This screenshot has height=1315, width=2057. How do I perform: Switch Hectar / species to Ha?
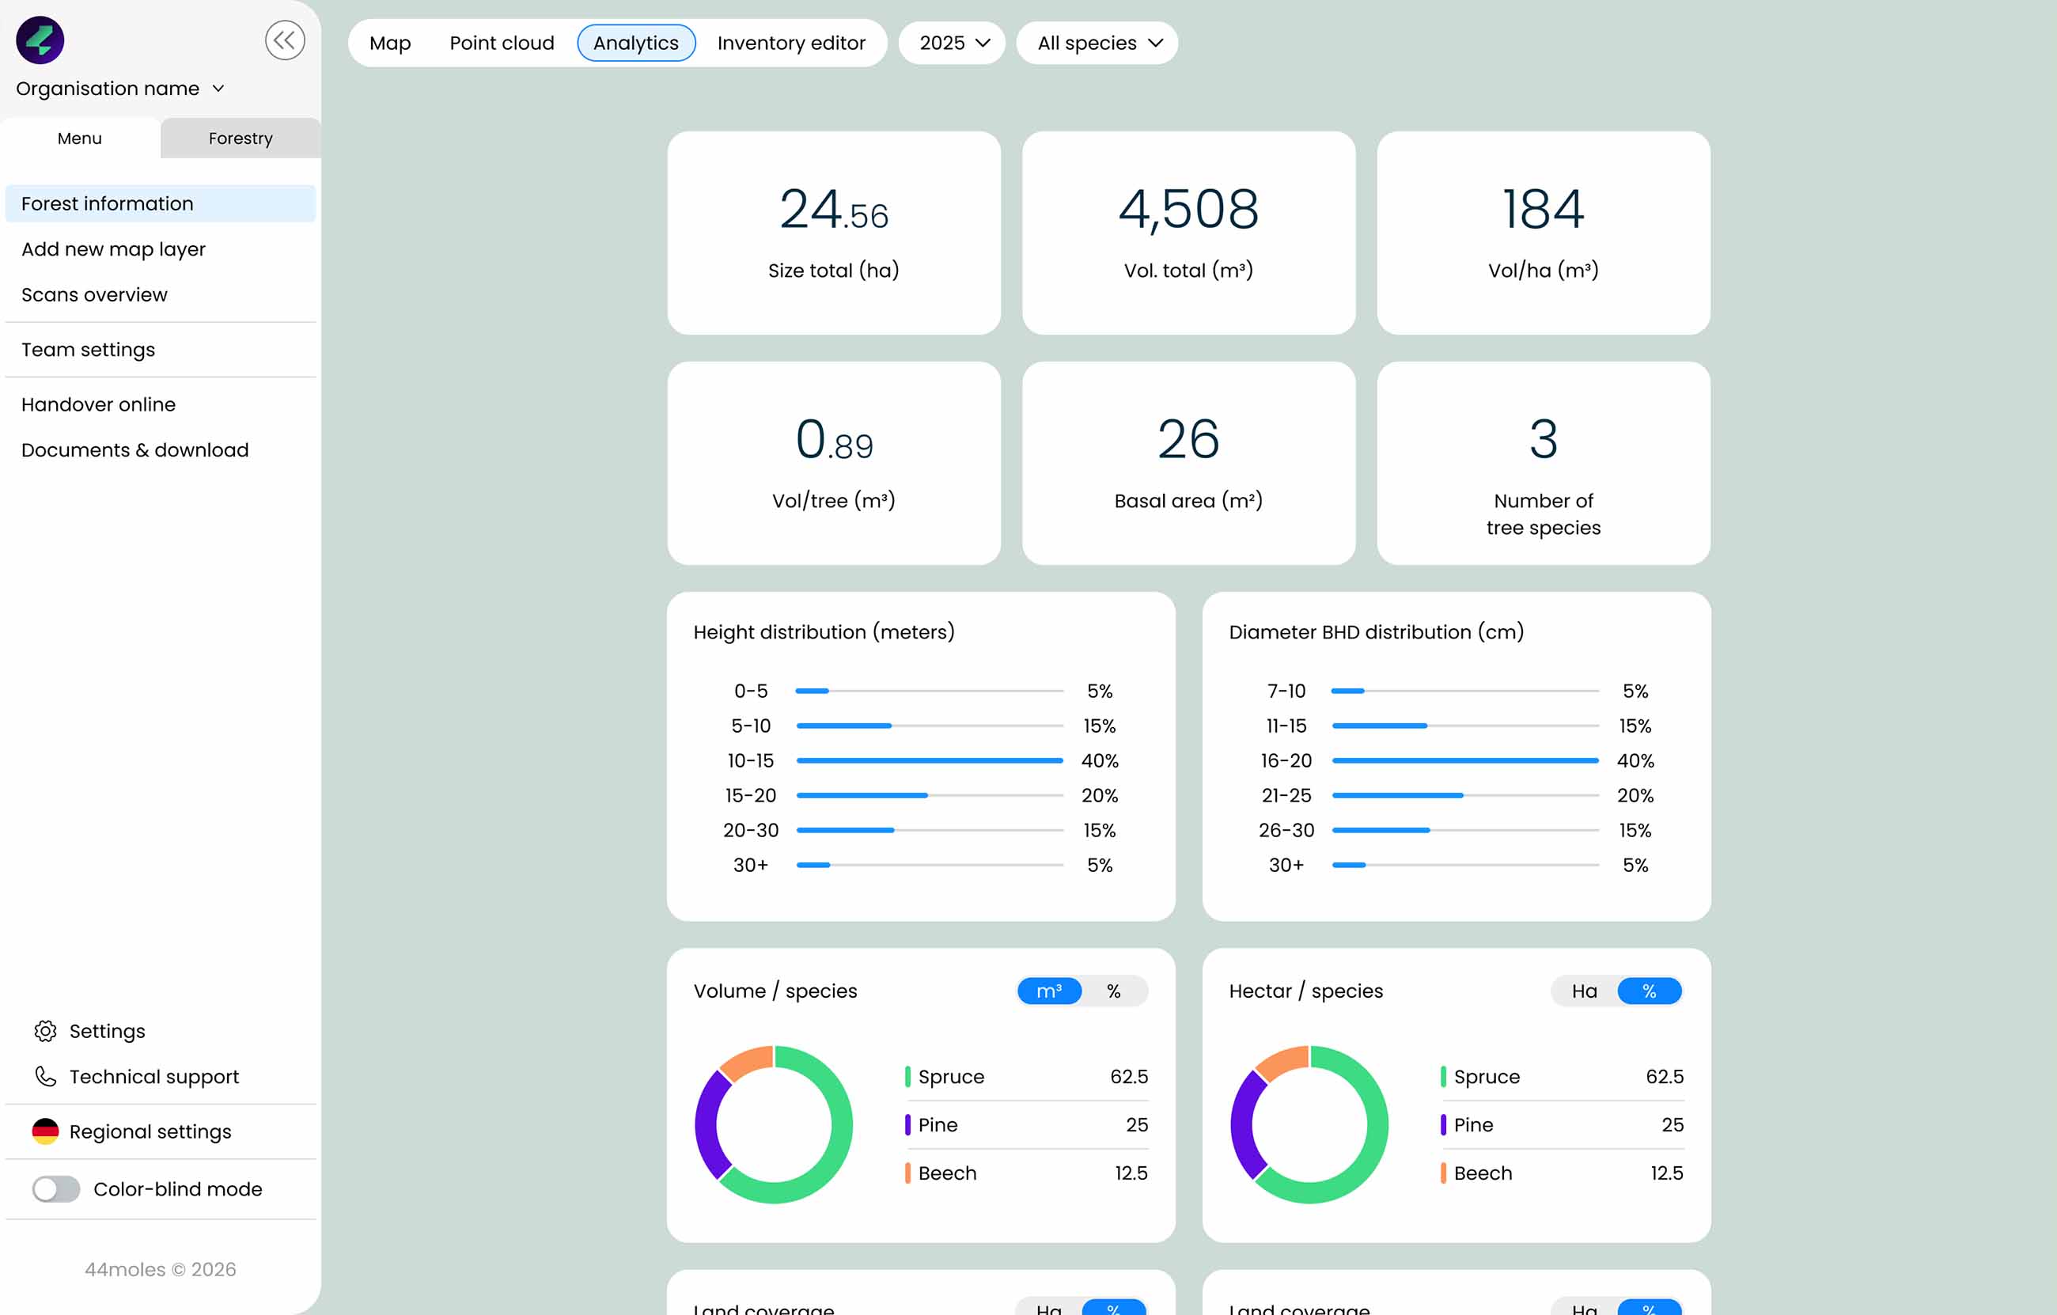click(1584, 991)
